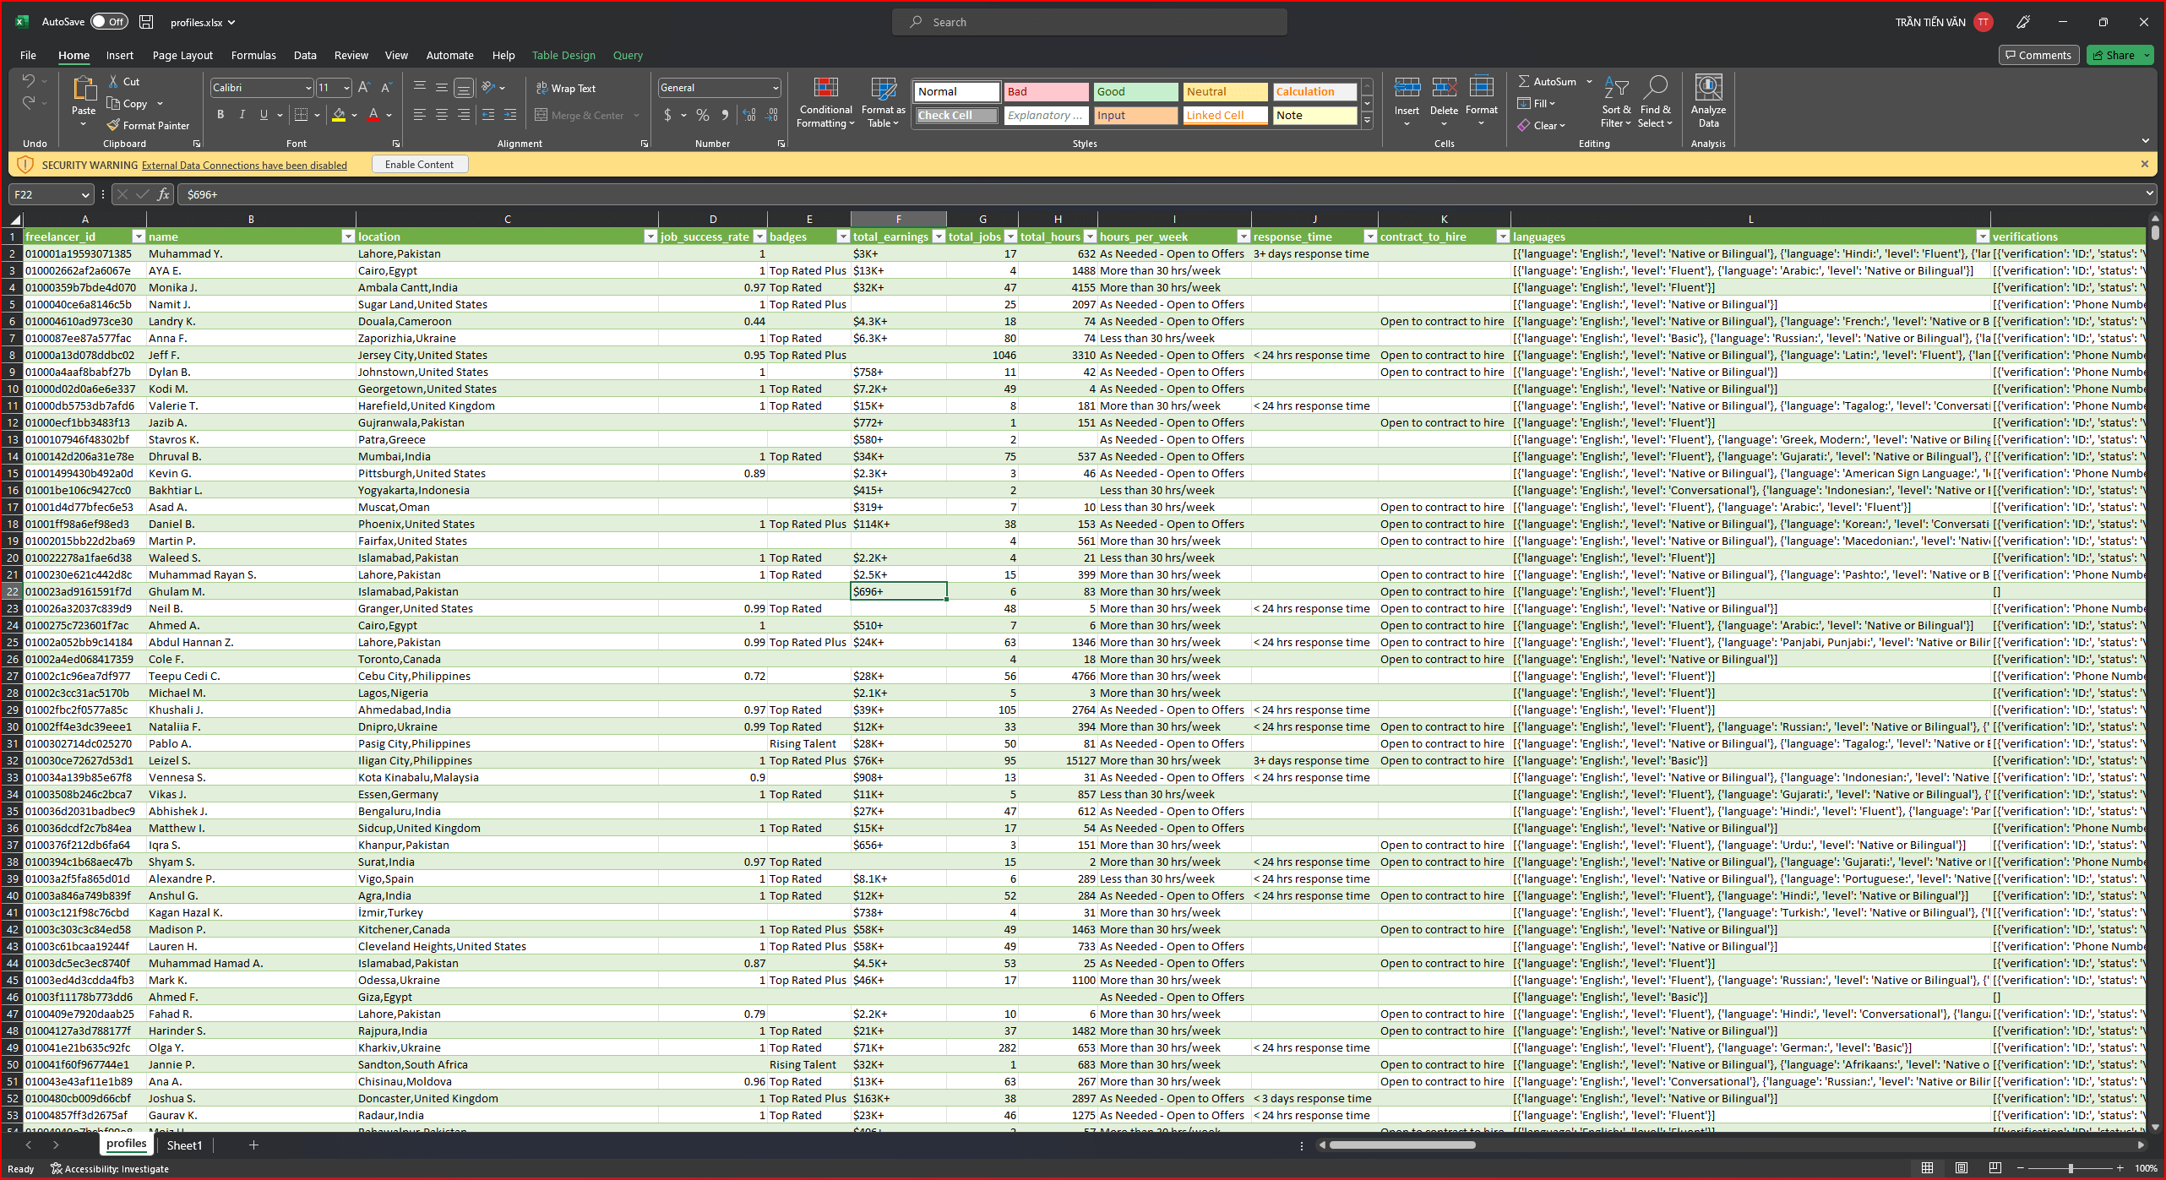This screenshot has width=2166, height=1180.
Task: Click the Format Painter icon
Action: (x=114, y=125)
